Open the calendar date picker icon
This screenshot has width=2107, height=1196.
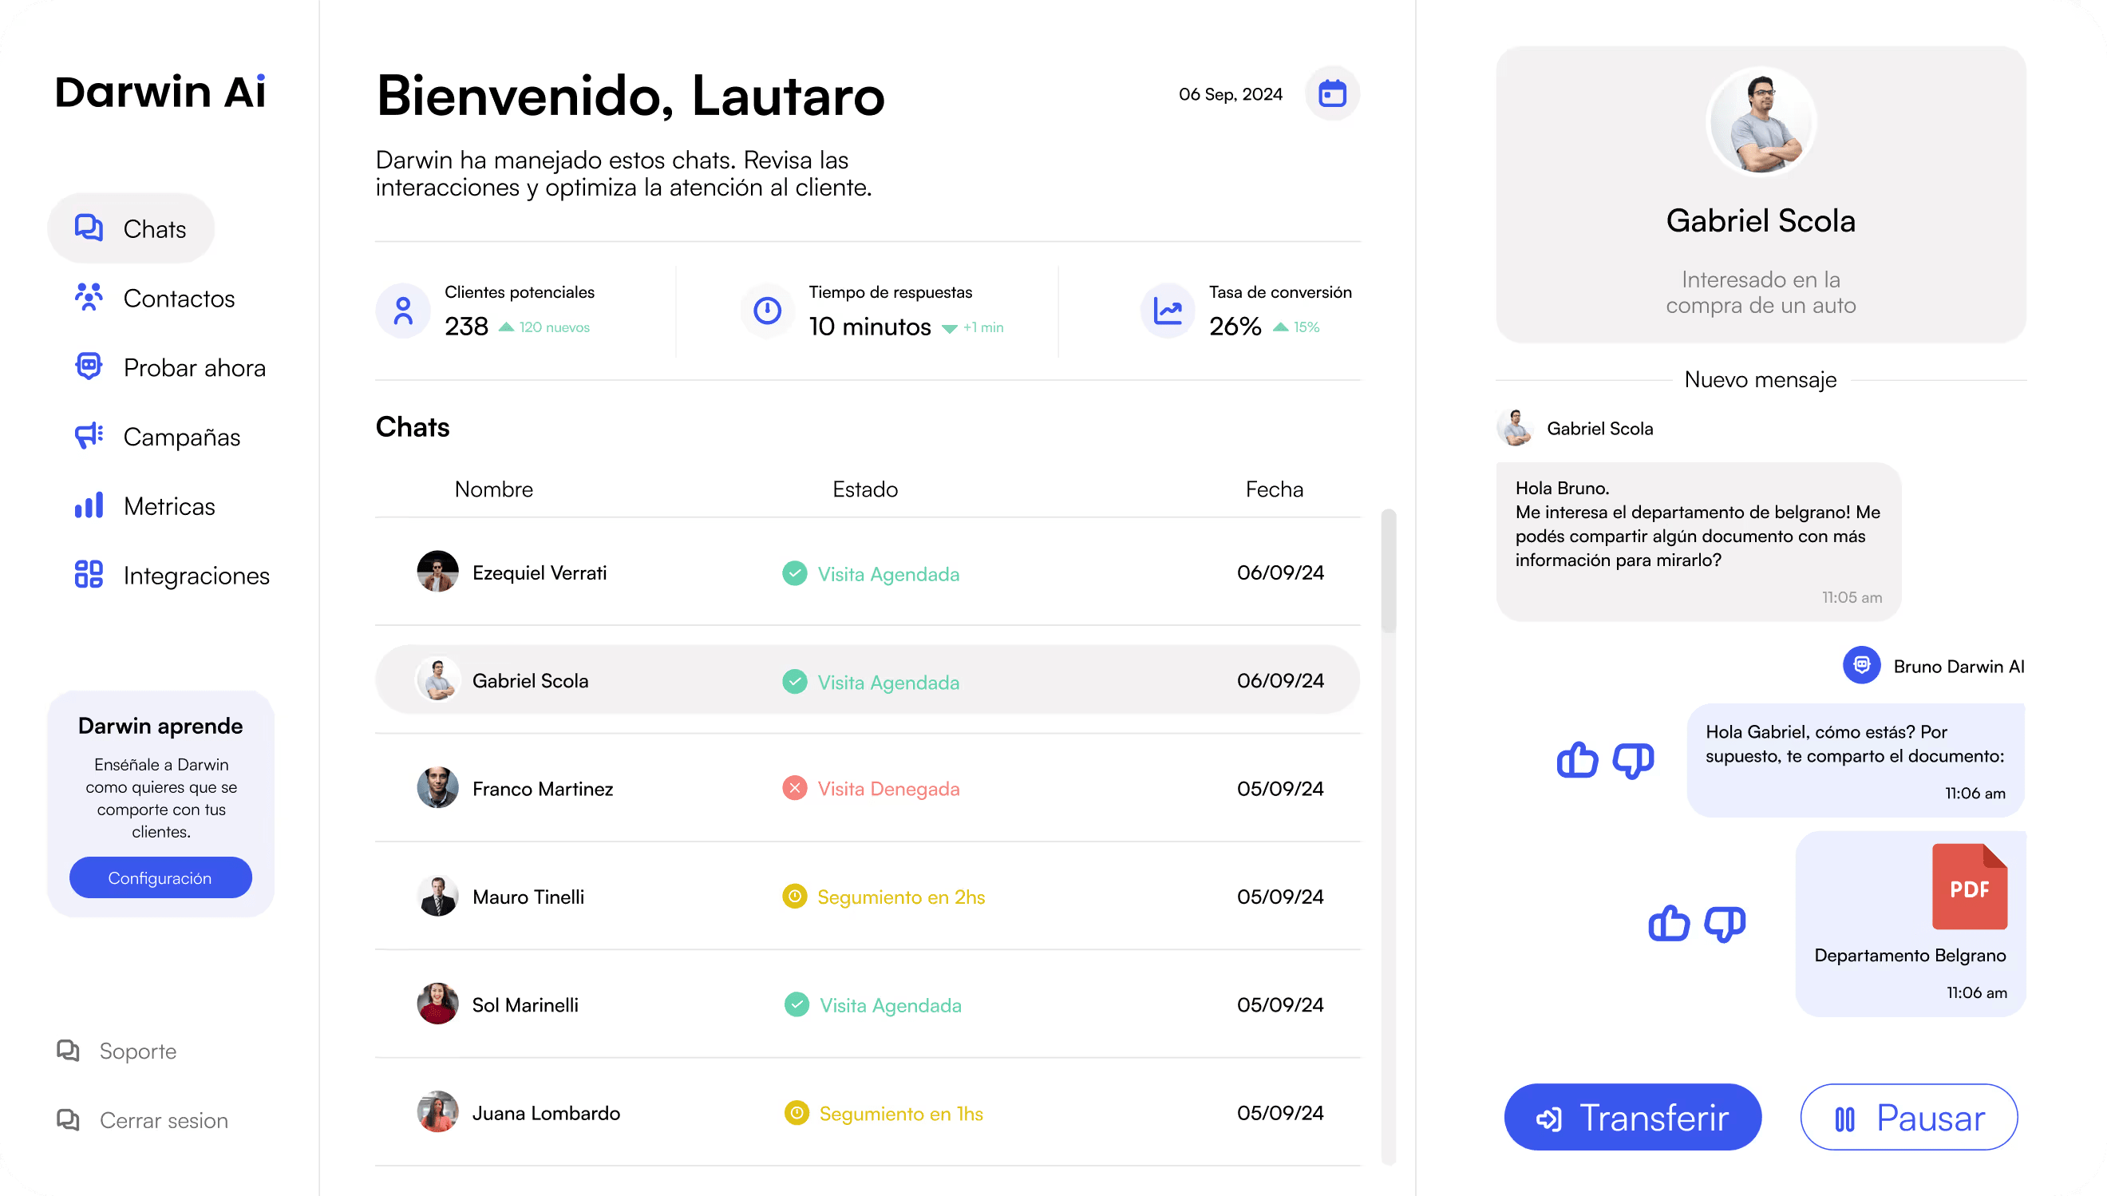click(1331, 93)
